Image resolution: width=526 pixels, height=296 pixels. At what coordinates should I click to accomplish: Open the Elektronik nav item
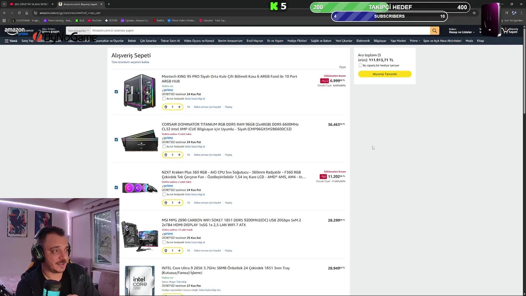point(363,41)
